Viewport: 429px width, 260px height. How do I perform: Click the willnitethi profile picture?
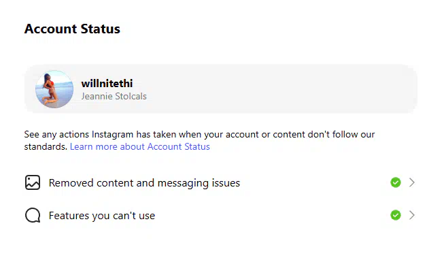point(54,89)
